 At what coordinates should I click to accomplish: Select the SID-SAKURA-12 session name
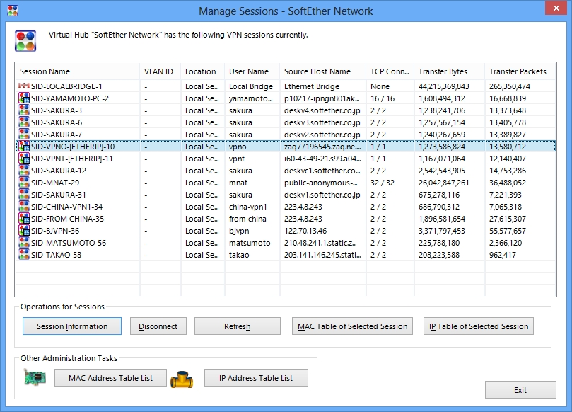pyautogui.click(x=59, y=171)
